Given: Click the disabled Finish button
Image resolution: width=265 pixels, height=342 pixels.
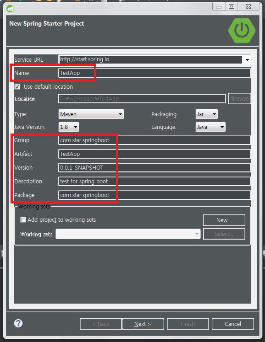Looking at the screenshot, I should point(188,324).
